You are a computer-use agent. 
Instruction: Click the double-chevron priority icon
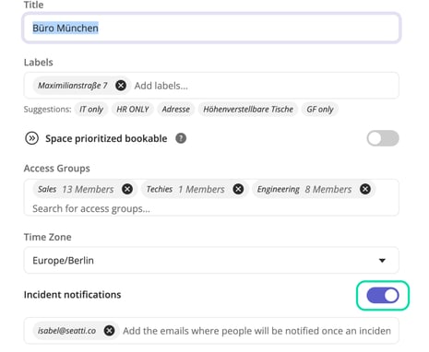pos(31,138)
